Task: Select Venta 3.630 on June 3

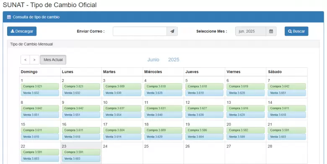Action: (122, 93)
